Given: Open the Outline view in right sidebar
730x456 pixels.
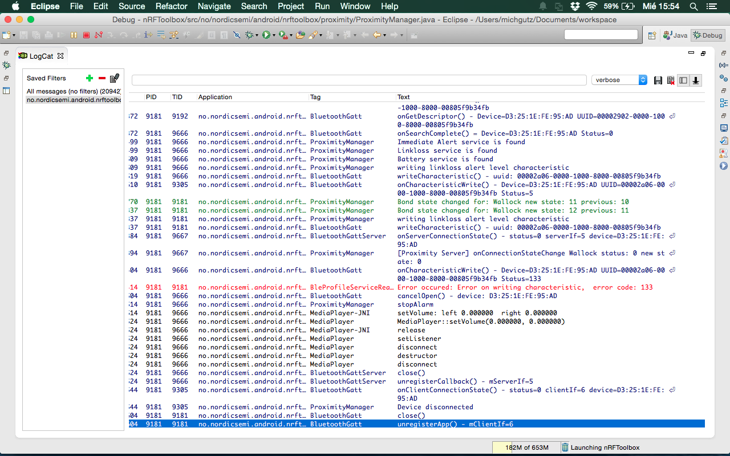Looking at the screenshot, I should 724,103.
